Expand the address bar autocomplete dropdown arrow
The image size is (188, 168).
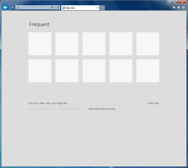pos(55,8)
